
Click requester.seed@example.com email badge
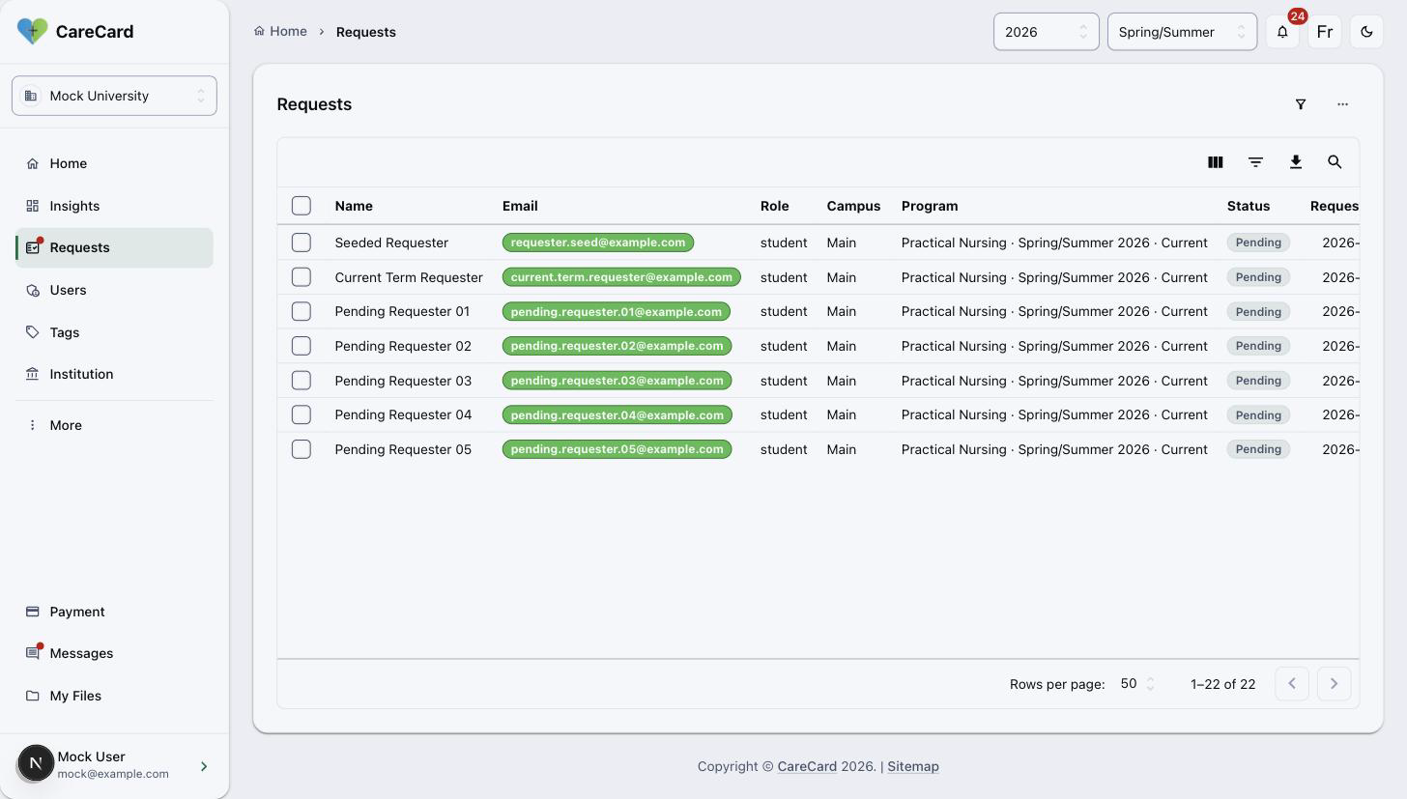(598, 243)
